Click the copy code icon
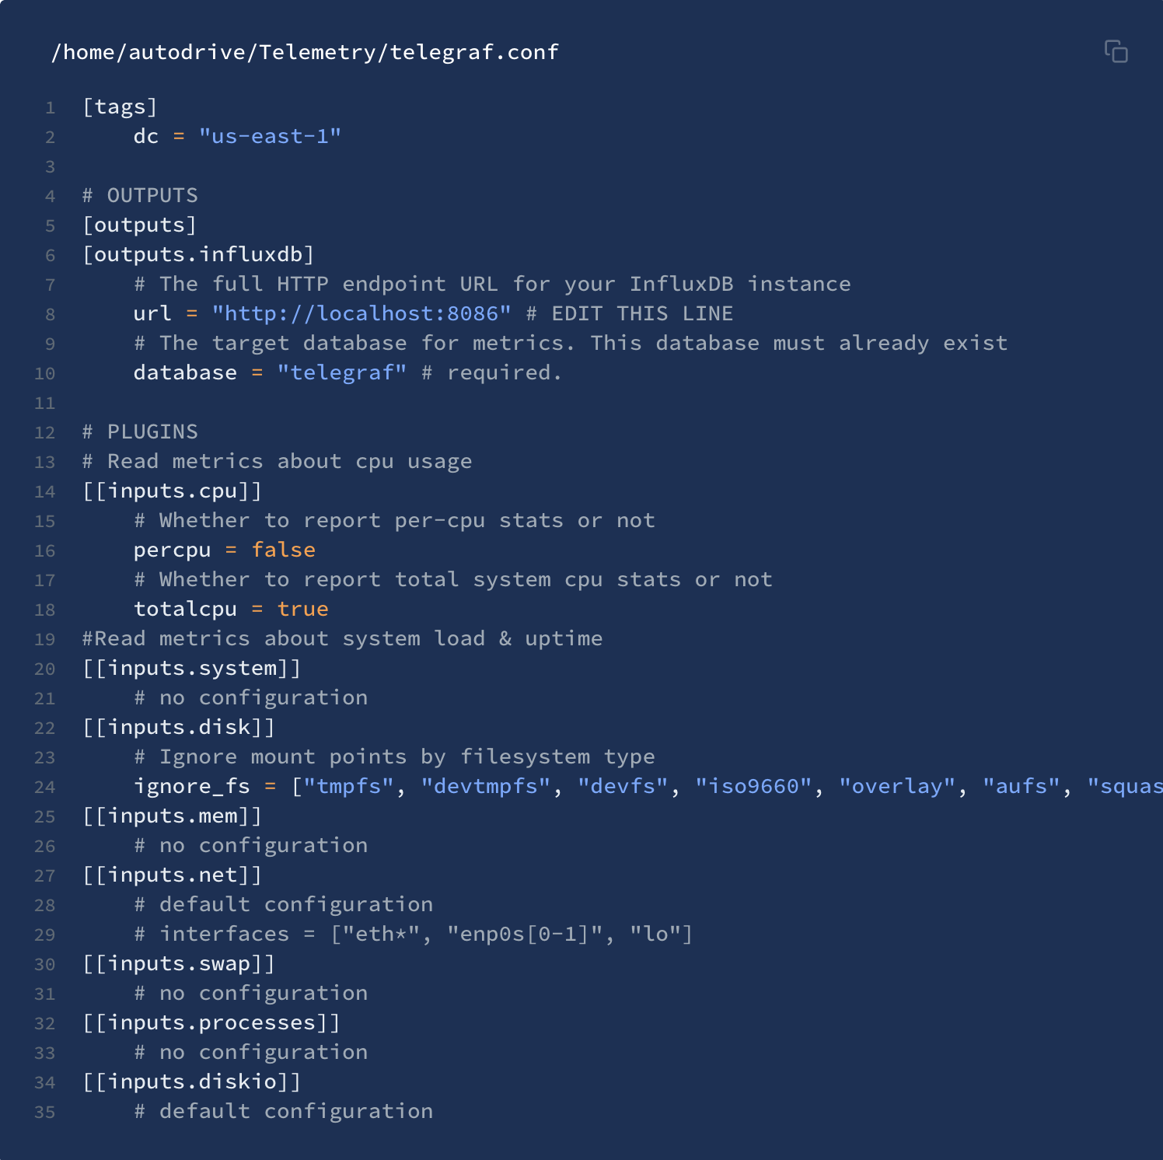 point(1116,51)
